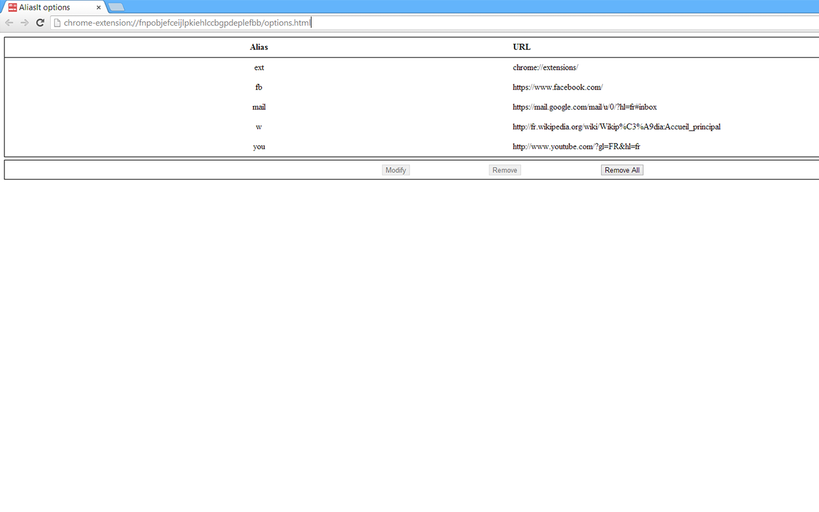The width and height of the screenshot is (819, 512).
Task: Select the 'ext' alias row
Action: point(412,67)
